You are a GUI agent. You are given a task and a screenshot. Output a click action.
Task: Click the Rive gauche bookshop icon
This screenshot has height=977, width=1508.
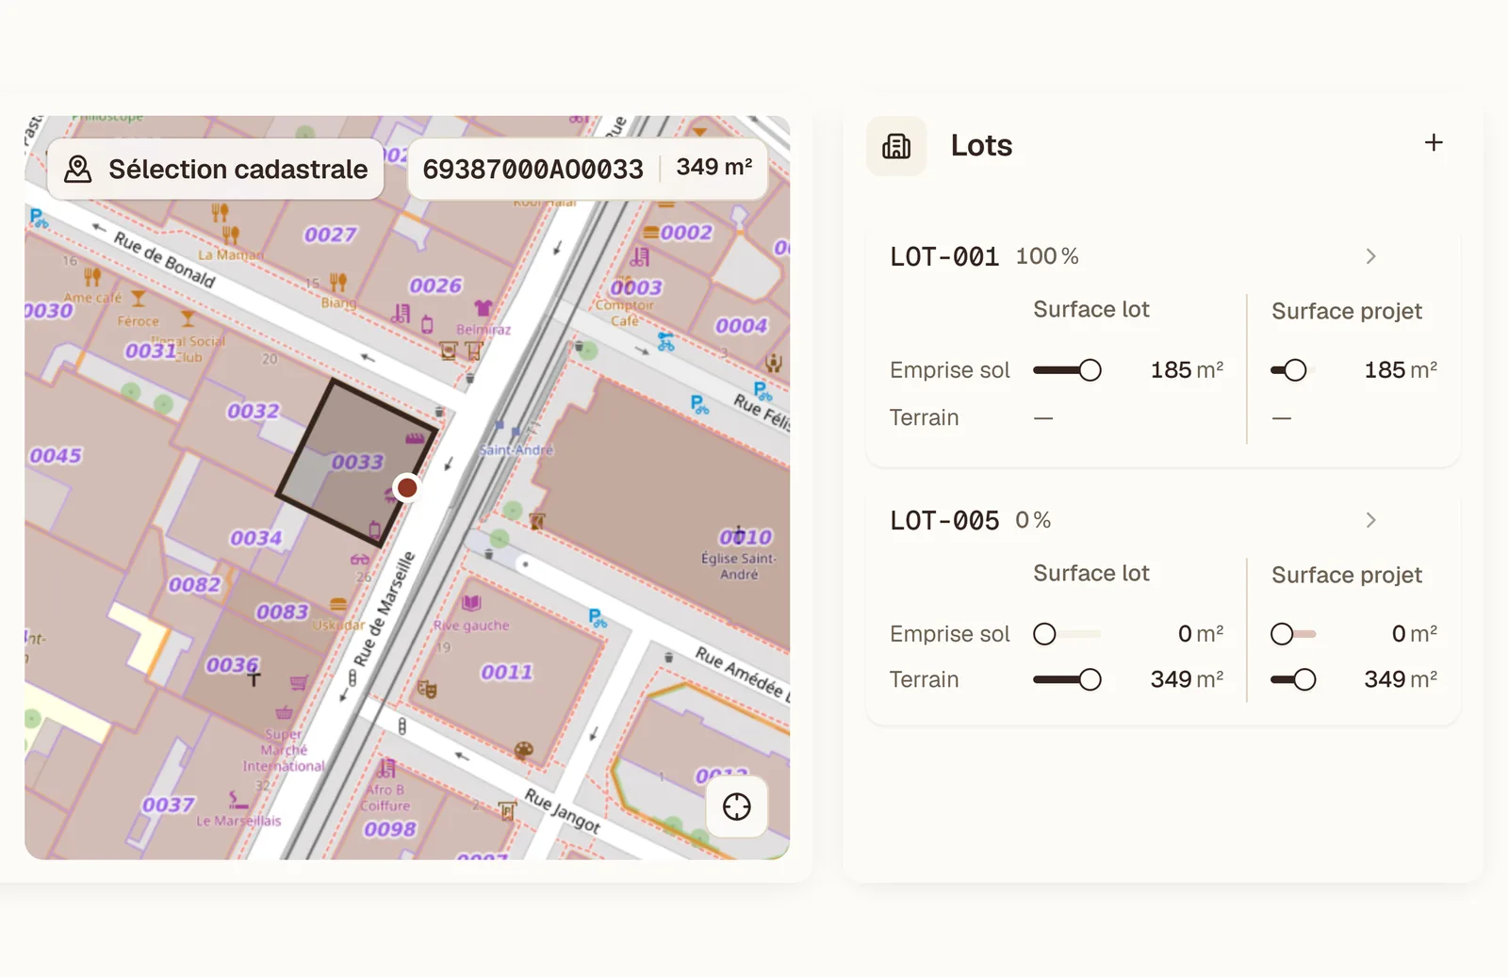click(x=471, y=603)
